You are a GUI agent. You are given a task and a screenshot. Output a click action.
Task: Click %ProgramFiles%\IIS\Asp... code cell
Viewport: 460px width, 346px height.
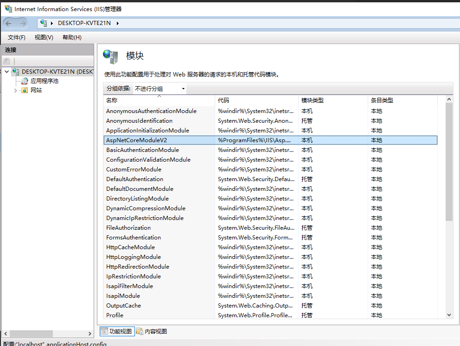[x=255, y=140]
